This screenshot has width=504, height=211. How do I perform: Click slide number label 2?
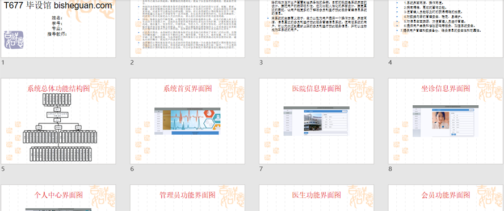(132, 63)
